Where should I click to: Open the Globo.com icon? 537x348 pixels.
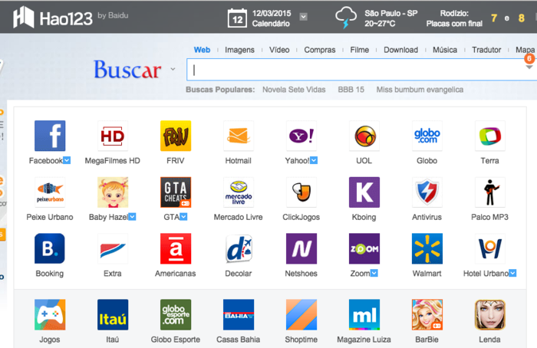coord(427,136)
